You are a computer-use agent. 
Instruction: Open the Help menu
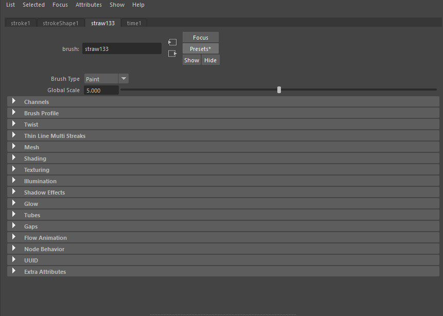tap(138, 5)
